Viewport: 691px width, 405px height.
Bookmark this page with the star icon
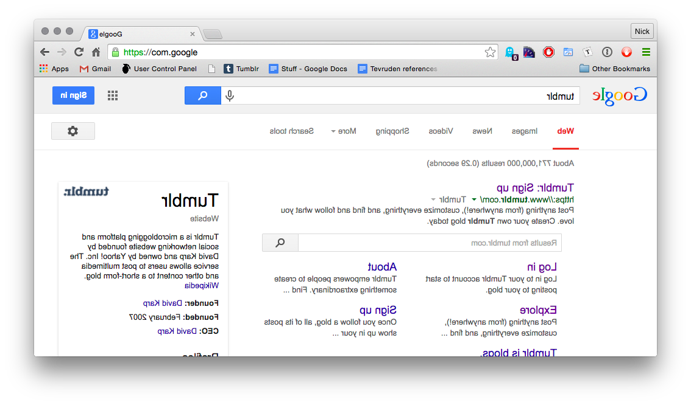pos(490,52)
